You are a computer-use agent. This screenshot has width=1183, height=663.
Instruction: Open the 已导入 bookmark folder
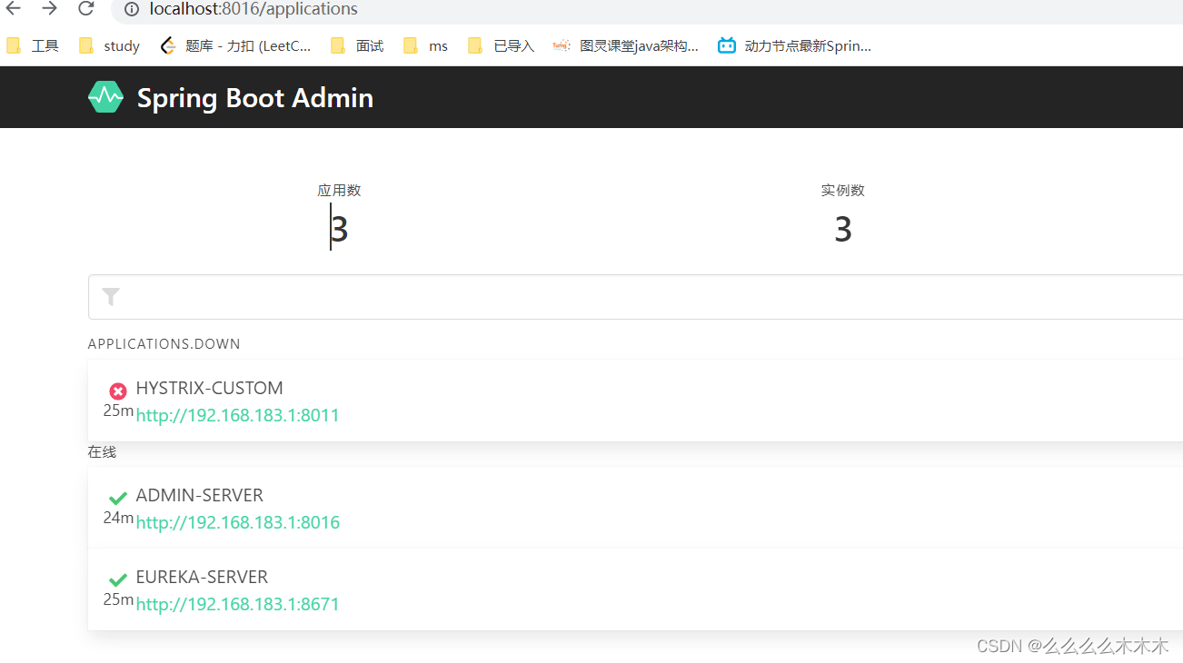coord(502,45)
